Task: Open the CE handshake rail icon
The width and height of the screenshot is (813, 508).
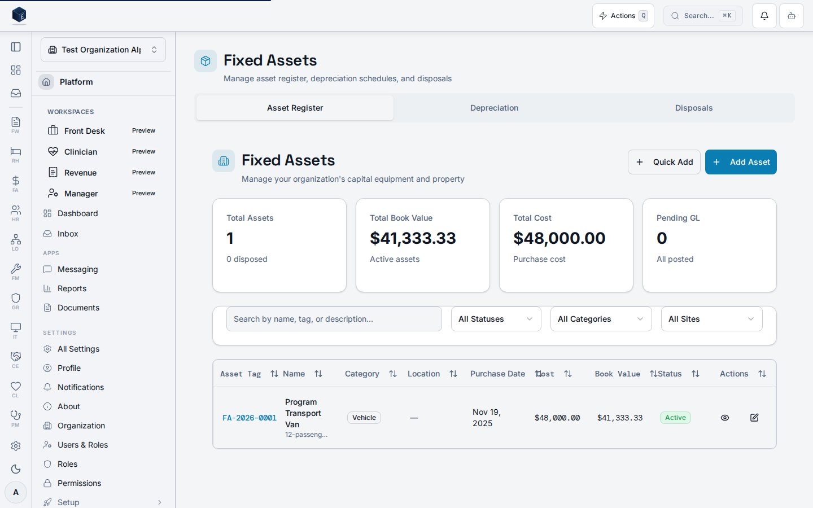Action: coord(16,360)
